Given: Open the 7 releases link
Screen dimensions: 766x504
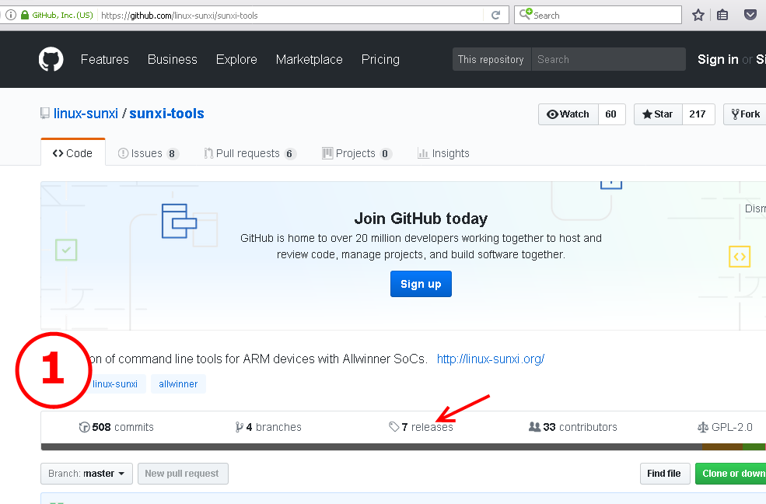Looking at the screenshot, I should [421, 427].
